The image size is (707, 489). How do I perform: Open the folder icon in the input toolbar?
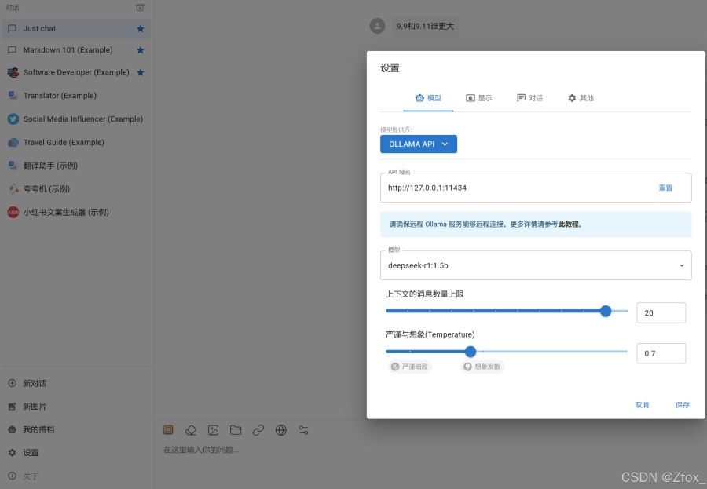click(x=236, y=430)
